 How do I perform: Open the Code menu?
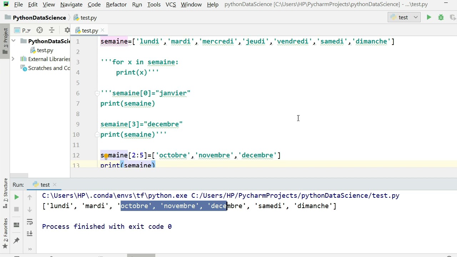(94, 4)
